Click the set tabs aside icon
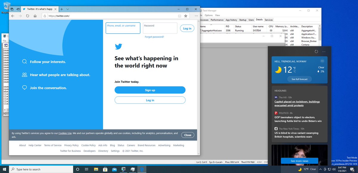 click(x=18, y=9)
